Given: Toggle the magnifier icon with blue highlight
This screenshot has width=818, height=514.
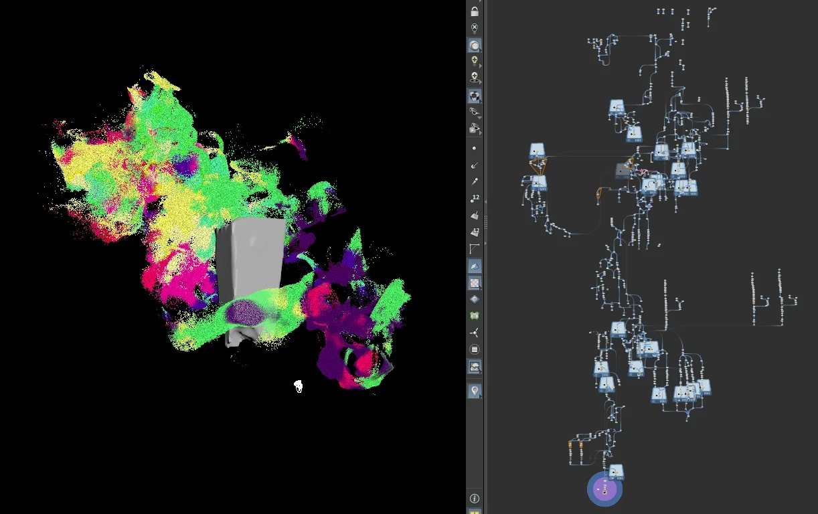Looking at the screenshot, I should pyautogui.click(x=474, y=46).
